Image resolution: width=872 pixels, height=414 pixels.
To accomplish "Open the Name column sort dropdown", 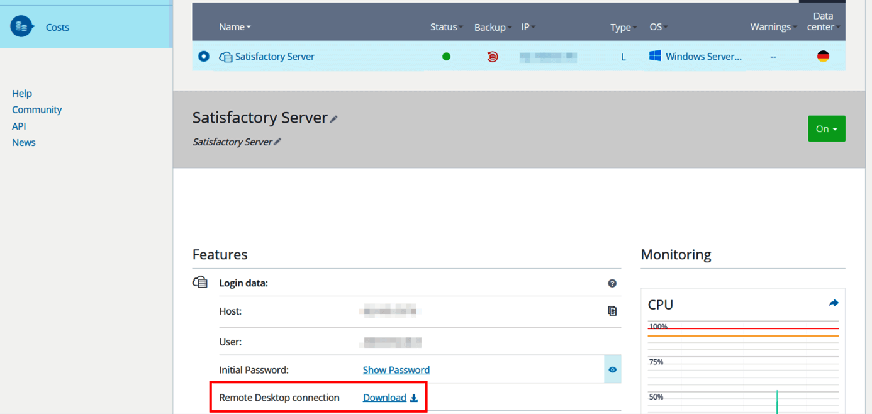I will click(234, 26).
